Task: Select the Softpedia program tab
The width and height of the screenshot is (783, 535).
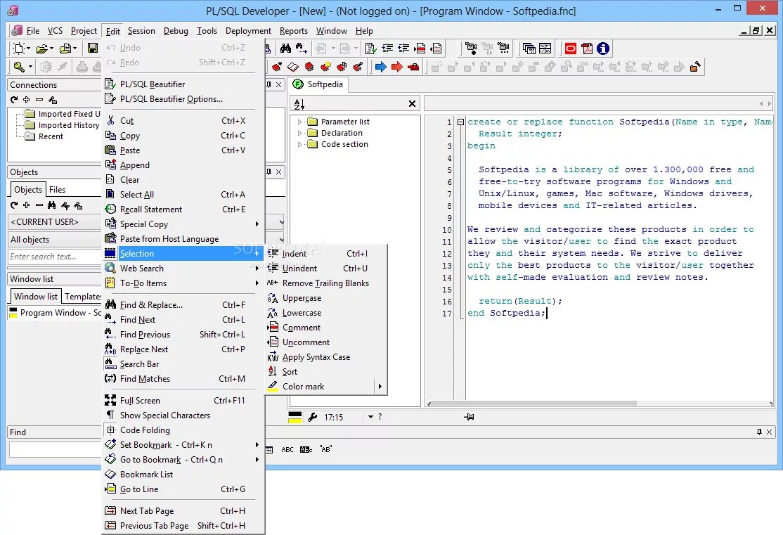Action: click(x=320, y=84)
